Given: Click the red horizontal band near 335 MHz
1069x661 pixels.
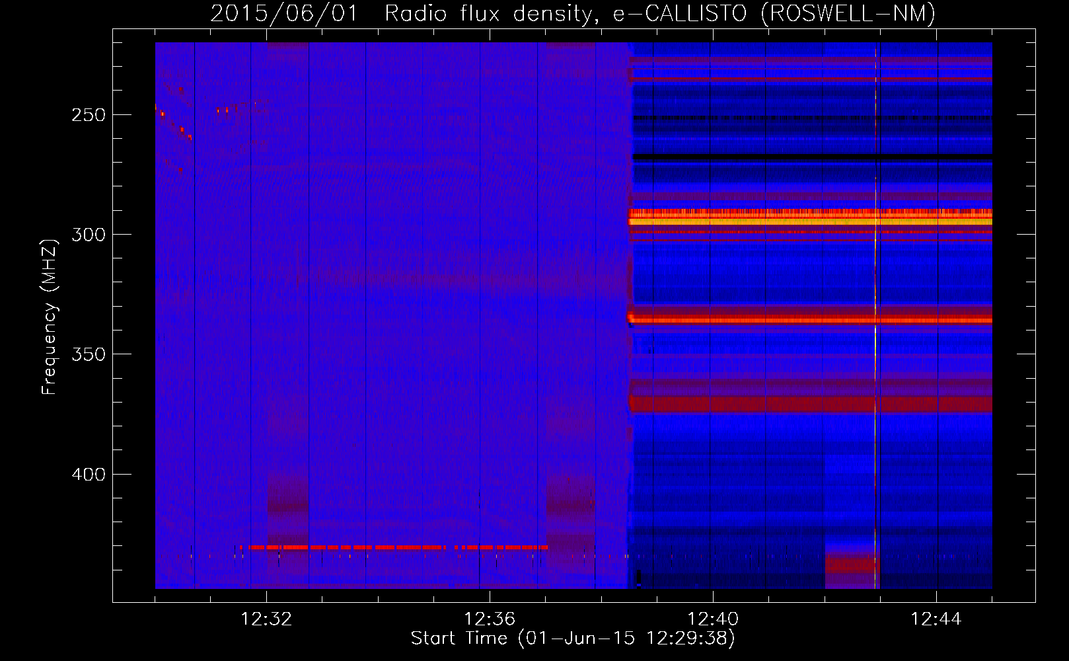Looking at the screenshot, I should (x=811, y=321).
